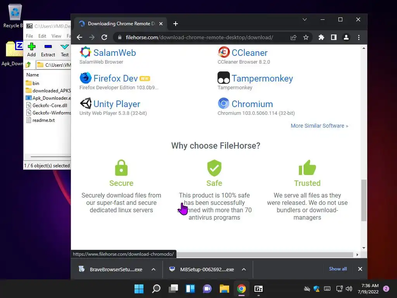Select downloaded_APKS folder in 7-Zip
Screen dimensions: 397x298
tap(48, 91)
